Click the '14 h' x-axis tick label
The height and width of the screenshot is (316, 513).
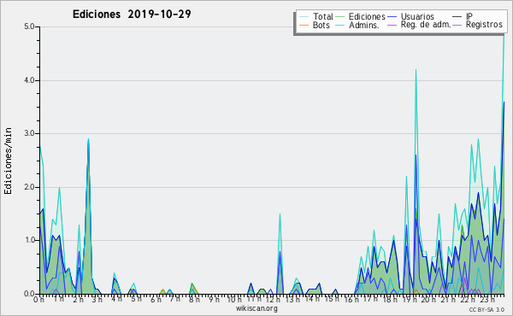click(x=312, y=299)
